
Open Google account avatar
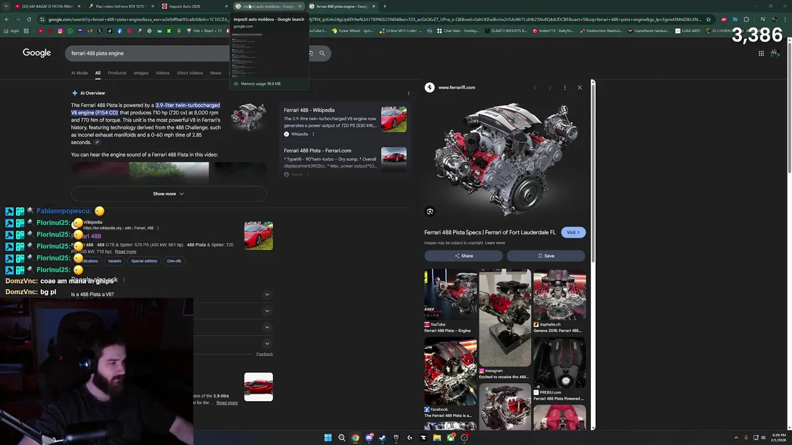click(775, 53)
